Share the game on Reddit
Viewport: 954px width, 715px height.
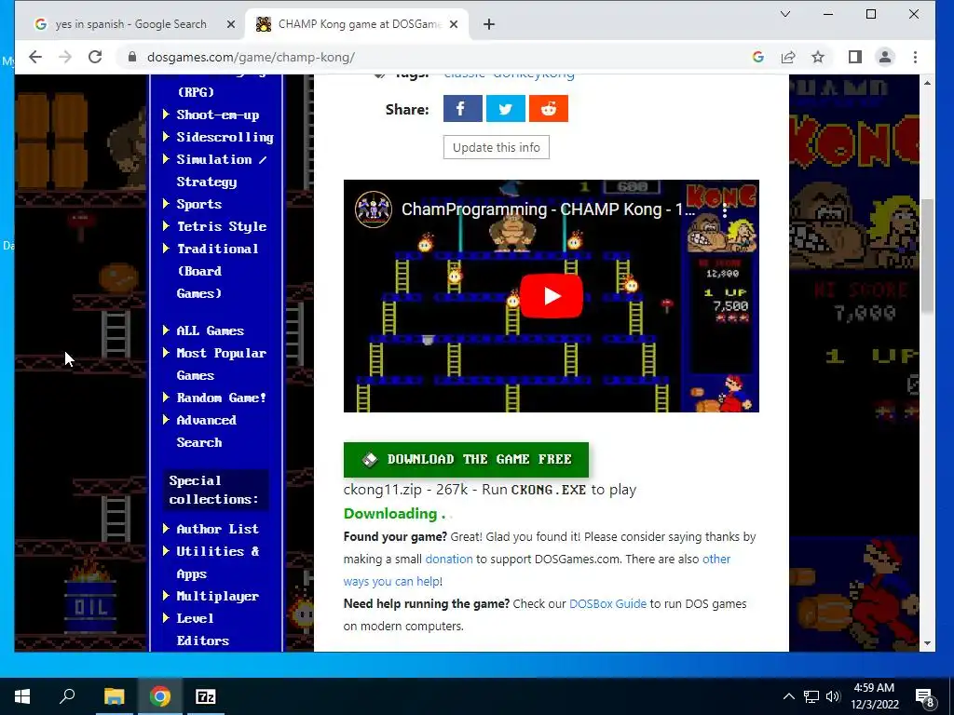548,109
